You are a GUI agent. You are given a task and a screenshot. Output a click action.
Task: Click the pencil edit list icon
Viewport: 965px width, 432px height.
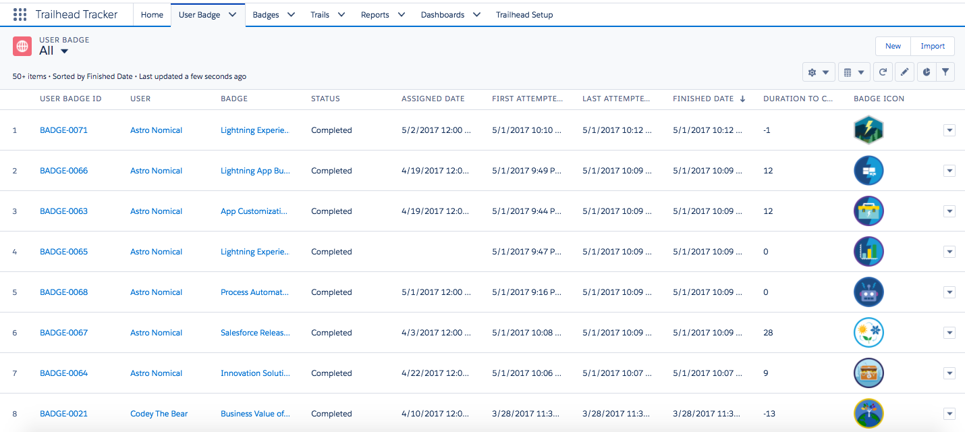click(x=905, y=72)
